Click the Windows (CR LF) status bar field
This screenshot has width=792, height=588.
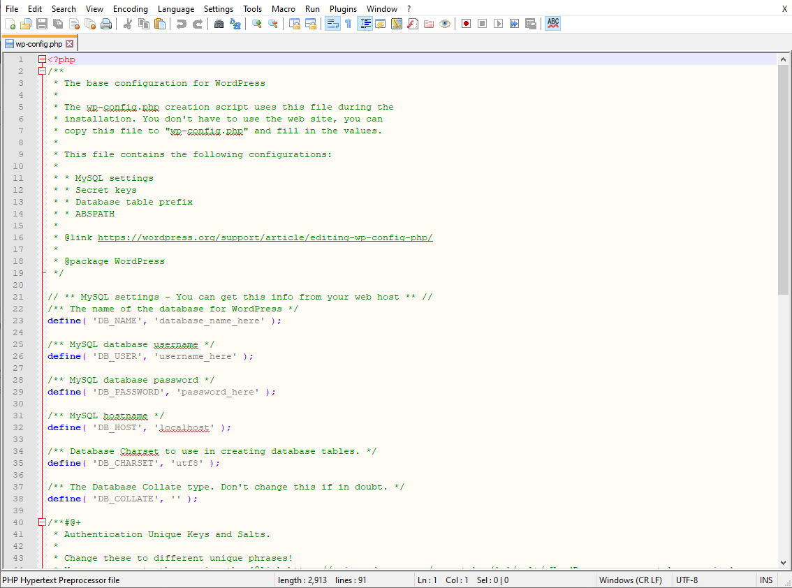click(x=631, y=580)
